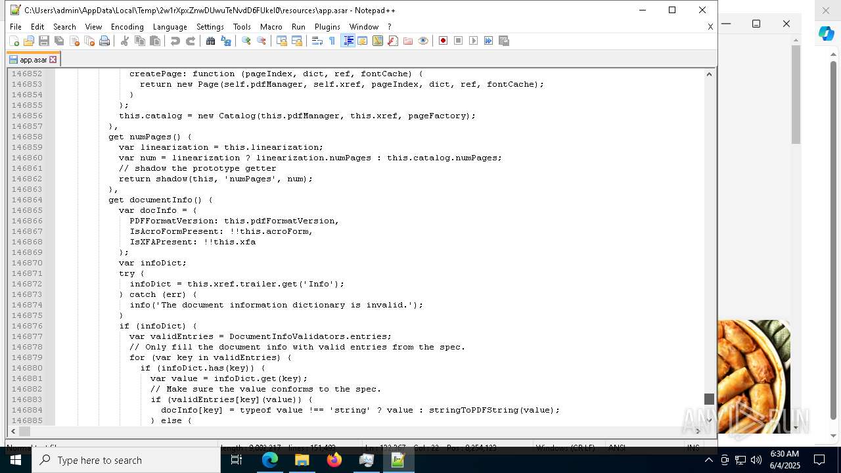Click the taskbar search box

pyautogui.click(x=126, y=460)
